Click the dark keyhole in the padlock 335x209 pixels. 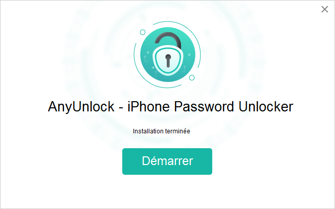[x=168, y=61]
